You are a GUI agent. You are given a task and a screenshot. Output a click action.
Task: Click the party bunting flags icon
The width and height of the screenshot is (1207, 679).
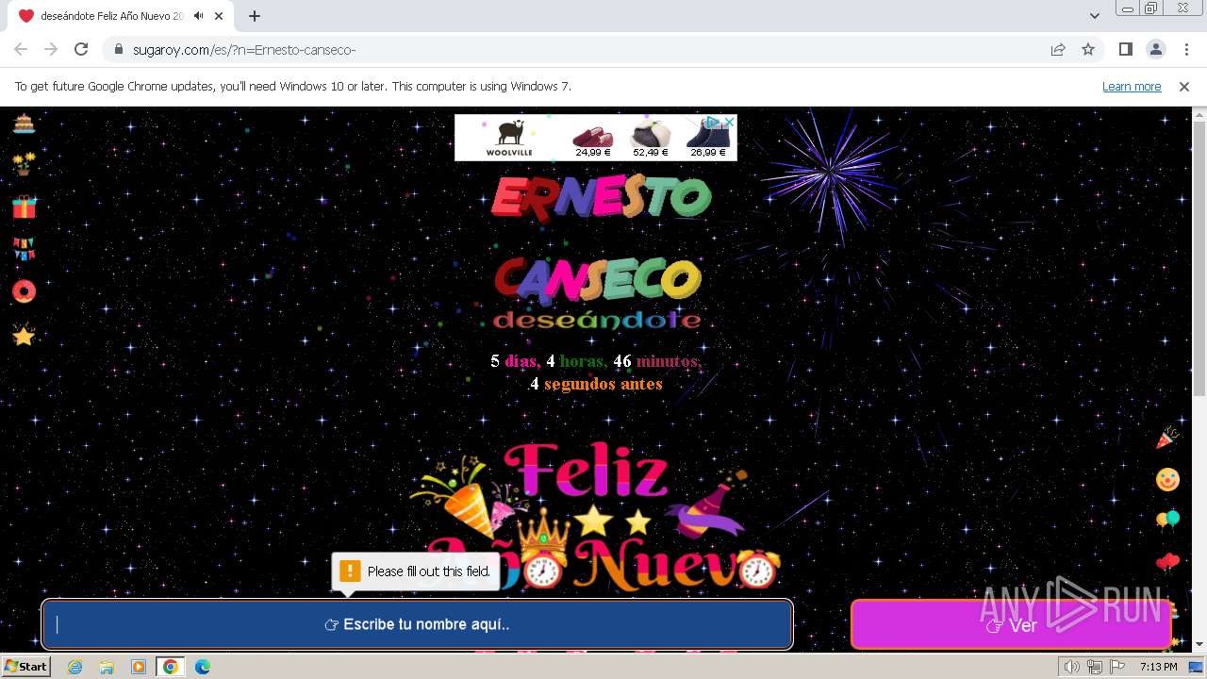(24, 249)
